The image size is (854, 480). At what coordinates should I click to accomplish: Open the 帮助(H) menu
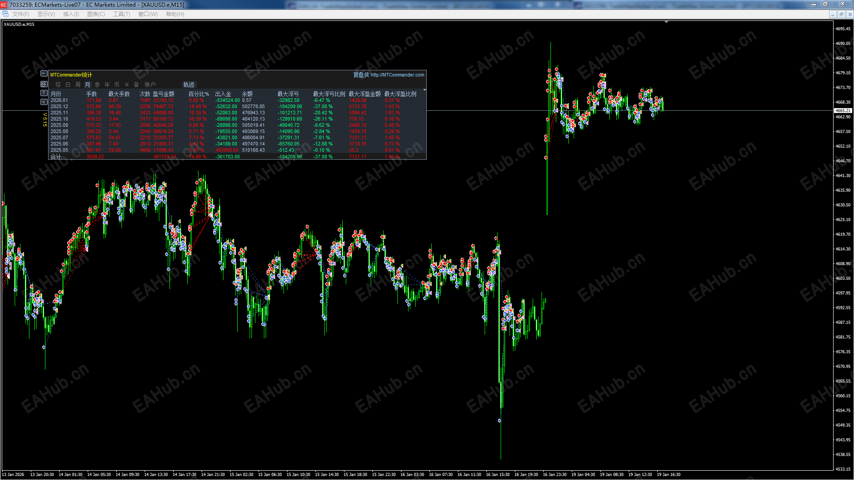175,14
